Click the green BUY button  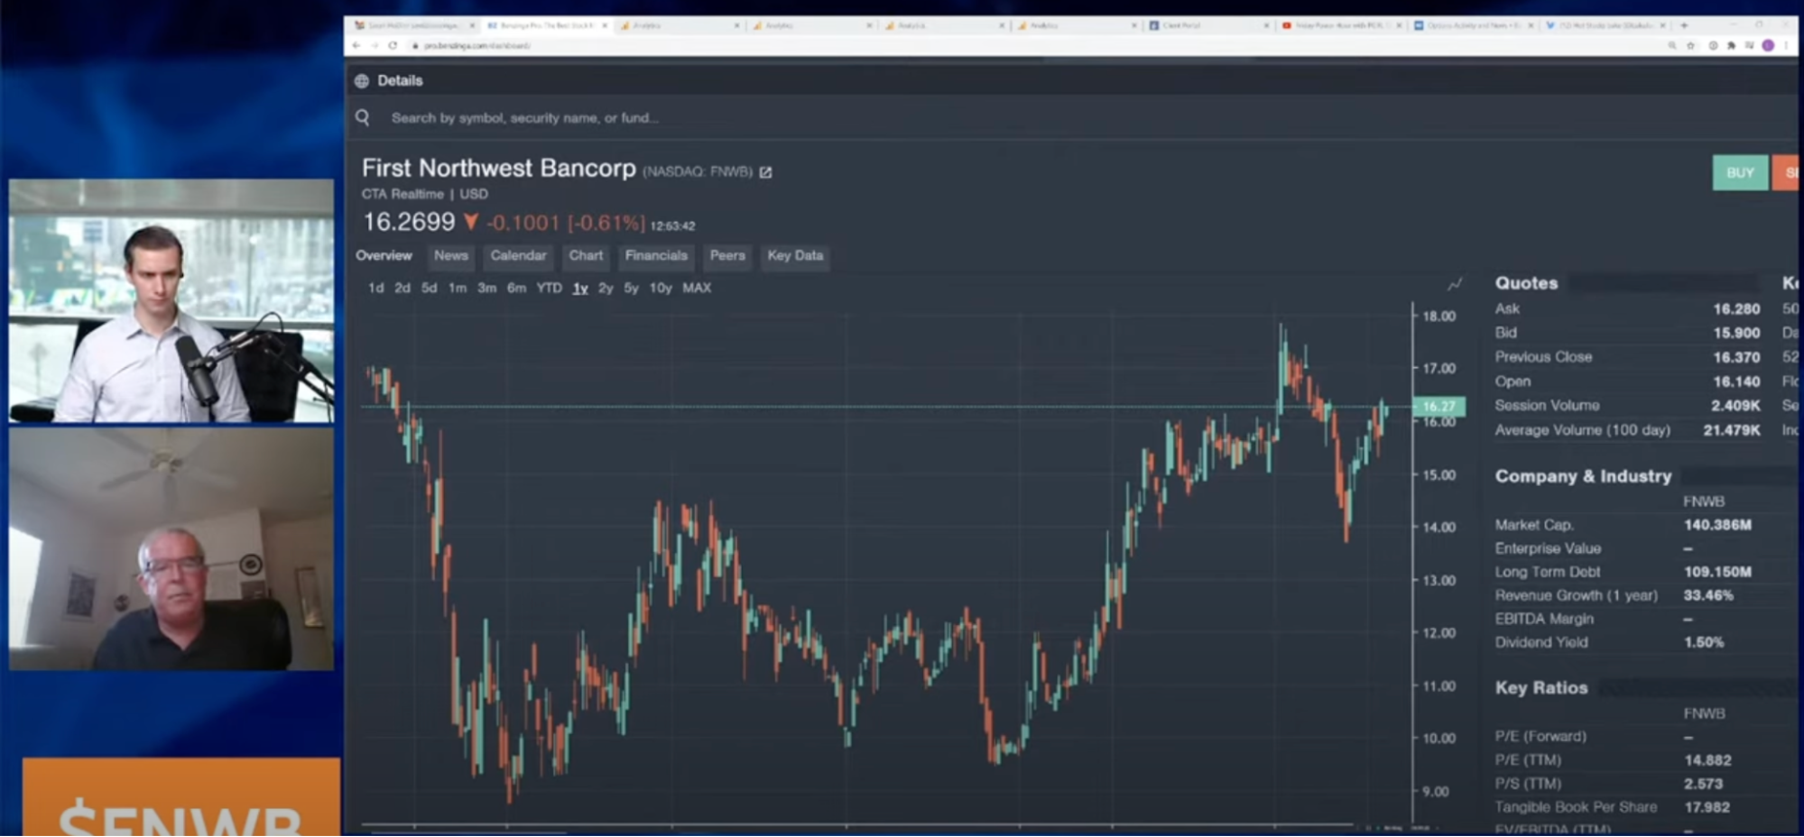click(1740, 172)
